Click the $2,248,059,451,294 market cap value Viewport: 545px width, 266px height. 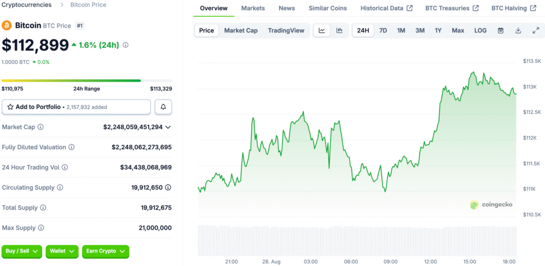(x=133, y=127)
